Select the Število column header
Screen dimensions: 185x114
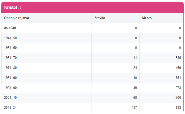pos(100,18)
